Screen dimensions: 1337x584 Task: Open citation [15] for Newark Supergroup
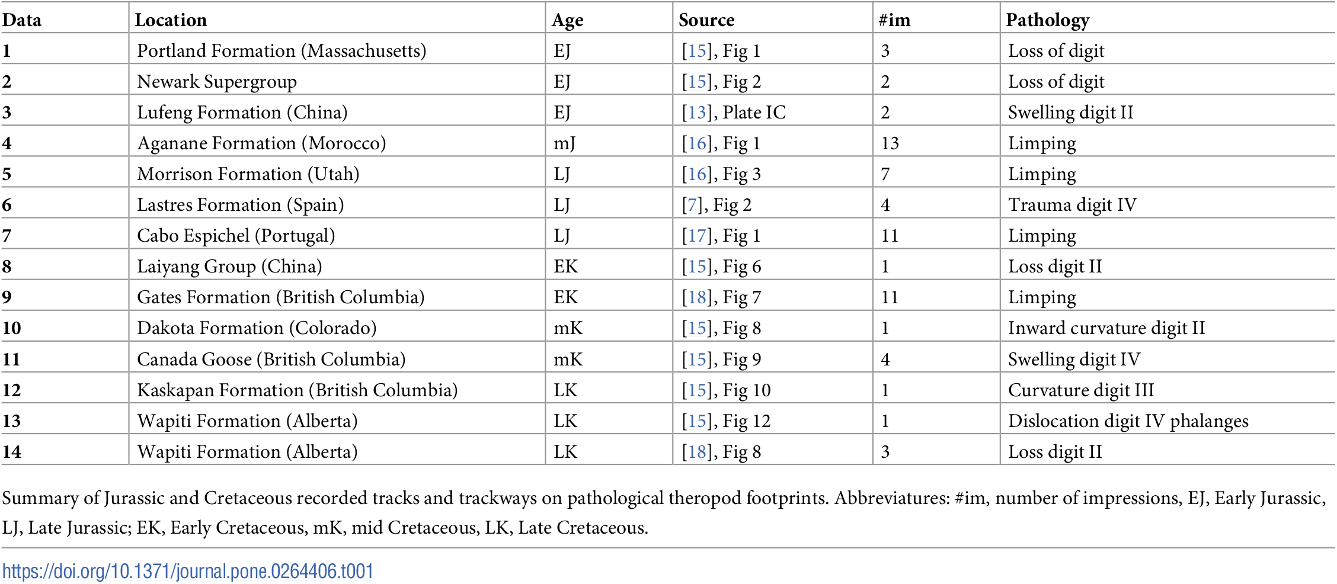696,82
